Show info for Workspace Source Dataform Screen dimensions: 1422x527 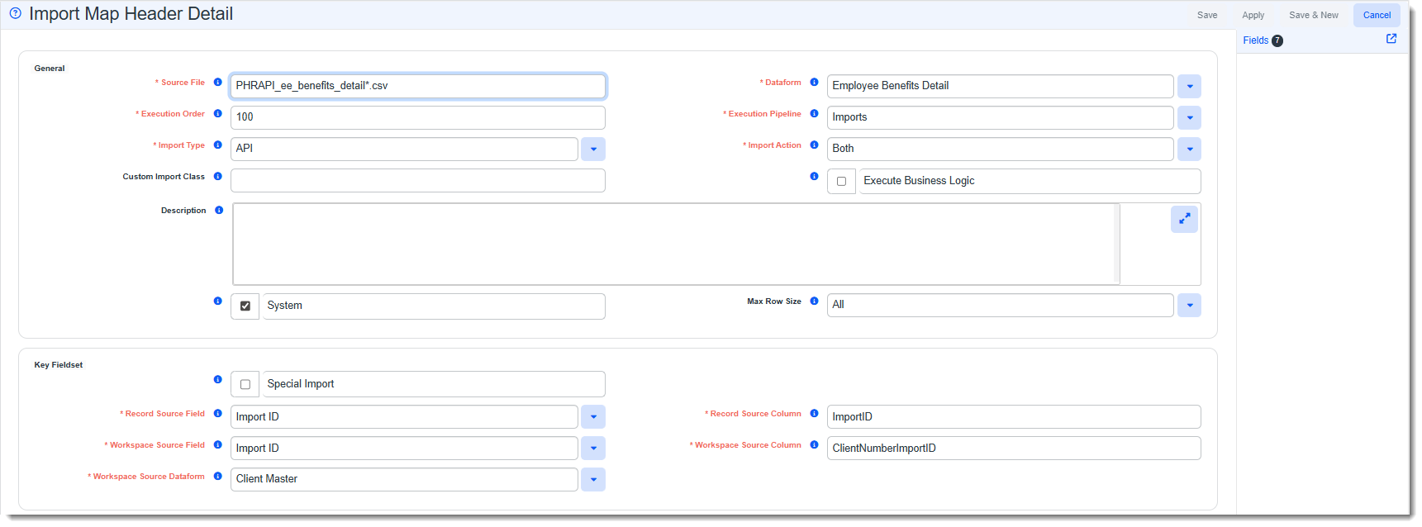click(218, 477)
